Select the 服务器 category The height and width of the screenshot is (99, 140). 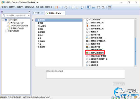pyautogui.click(x=40, y=23)
